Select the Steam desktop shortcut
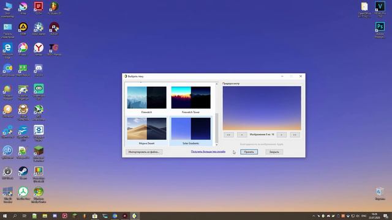392x220 pixels. click(x=23, y=173)
